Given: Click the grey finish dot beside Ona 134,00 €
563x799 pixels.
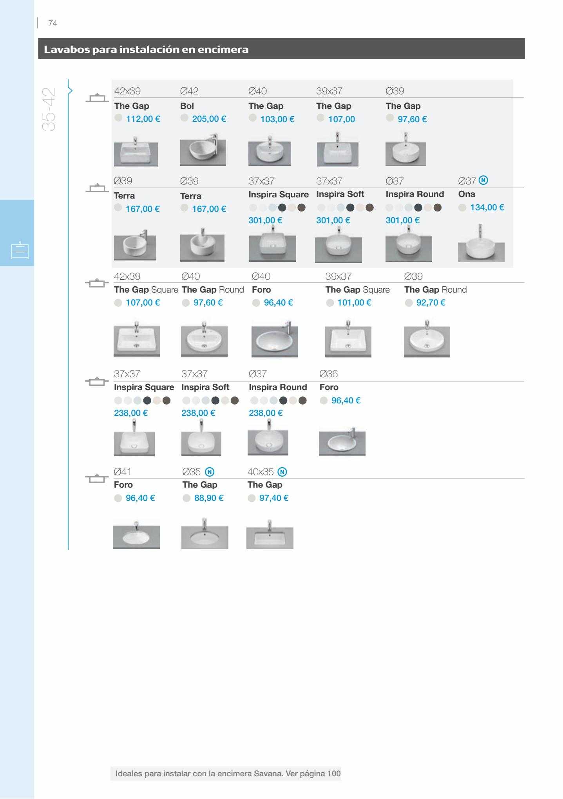Looking at the screenshot, I should point(462,208).
